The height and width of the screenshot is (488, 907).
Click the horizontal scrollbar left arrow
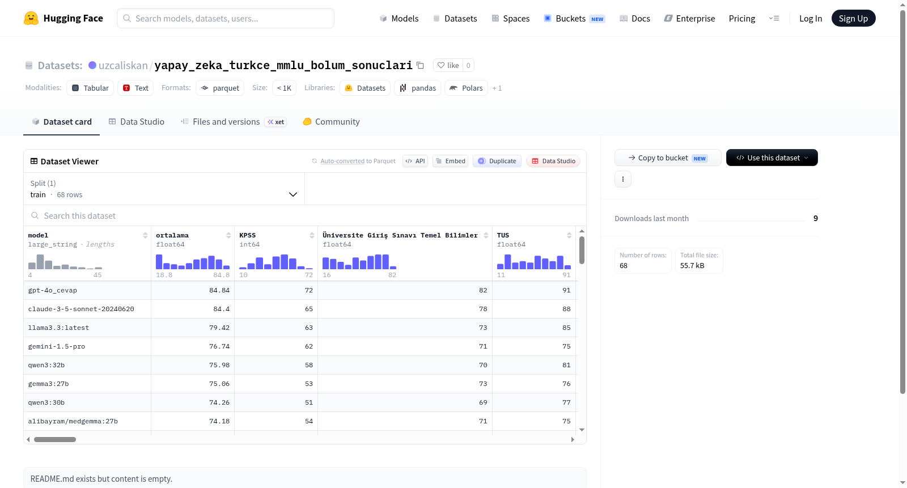click(28, 439)
